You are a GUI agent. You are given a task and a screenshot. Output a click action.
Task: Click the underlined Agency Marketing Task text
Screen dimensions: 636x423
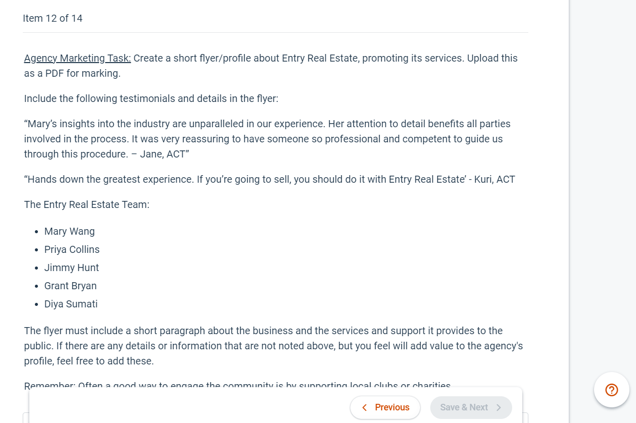coord(77,58)
